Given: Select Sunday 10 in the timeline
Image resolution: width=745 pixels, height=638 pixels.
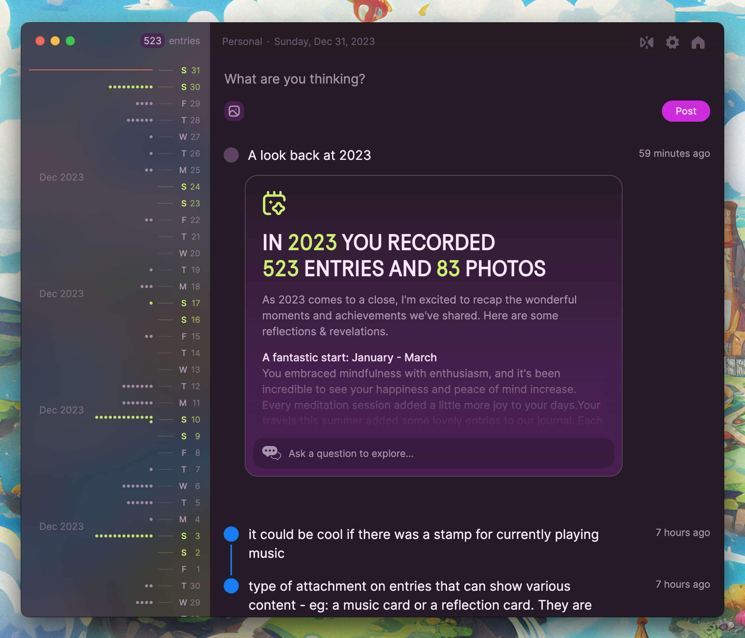Looking at the screenshot, I should pyautogui.click(x=190, y=420).
